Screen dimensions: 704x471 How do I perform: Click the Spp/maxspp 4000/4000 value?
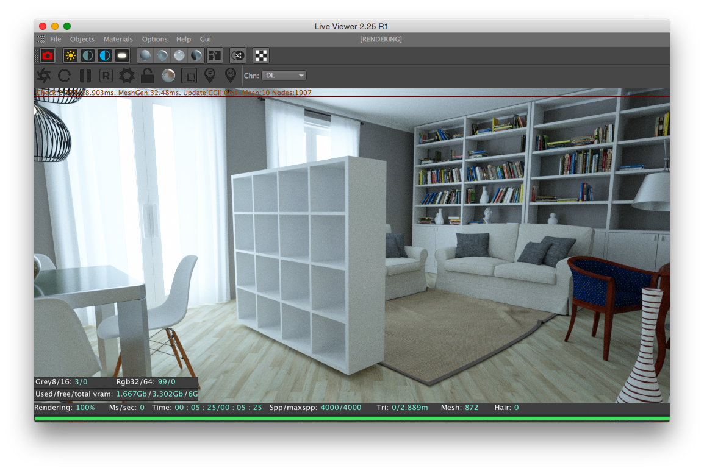(341, 407)
